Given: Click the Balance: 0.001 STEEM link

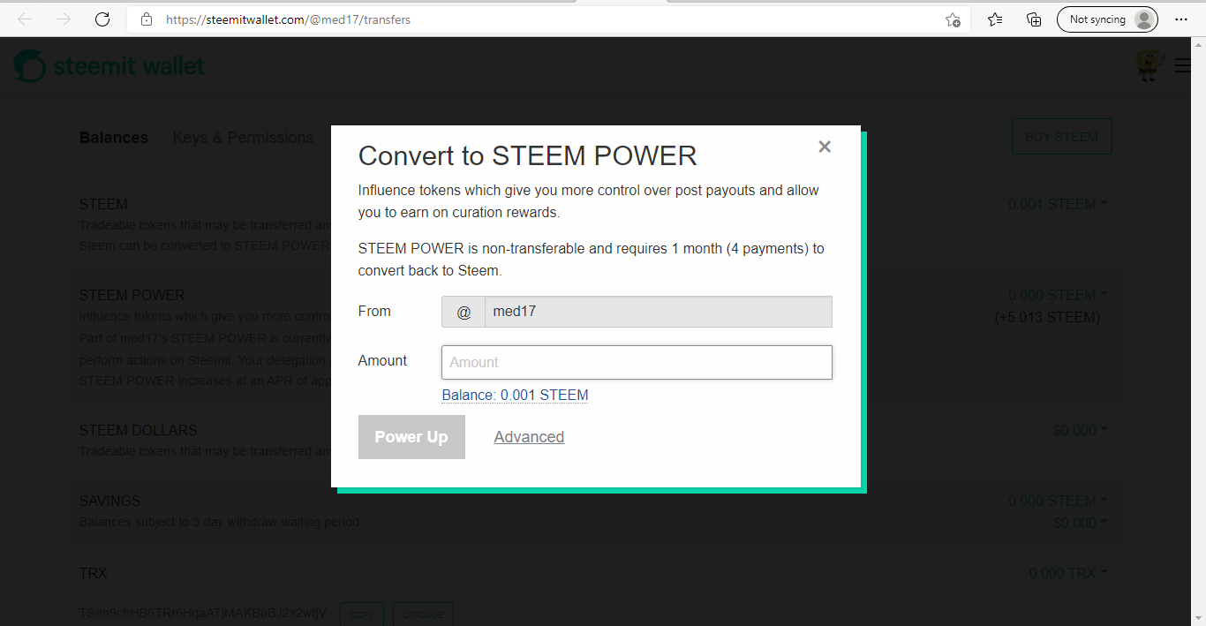Looking at the screenshot, I should coord(515,395).
